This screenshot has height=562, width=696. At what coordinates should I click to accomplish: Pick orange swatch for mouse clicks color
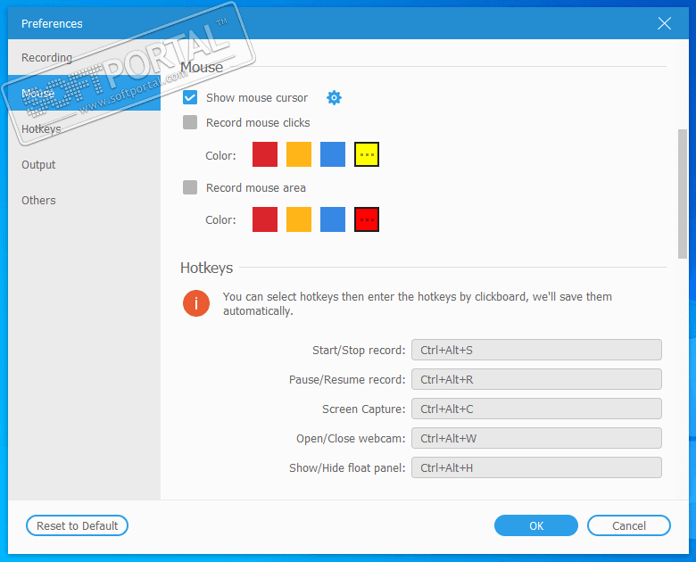(x=299, y=154)
